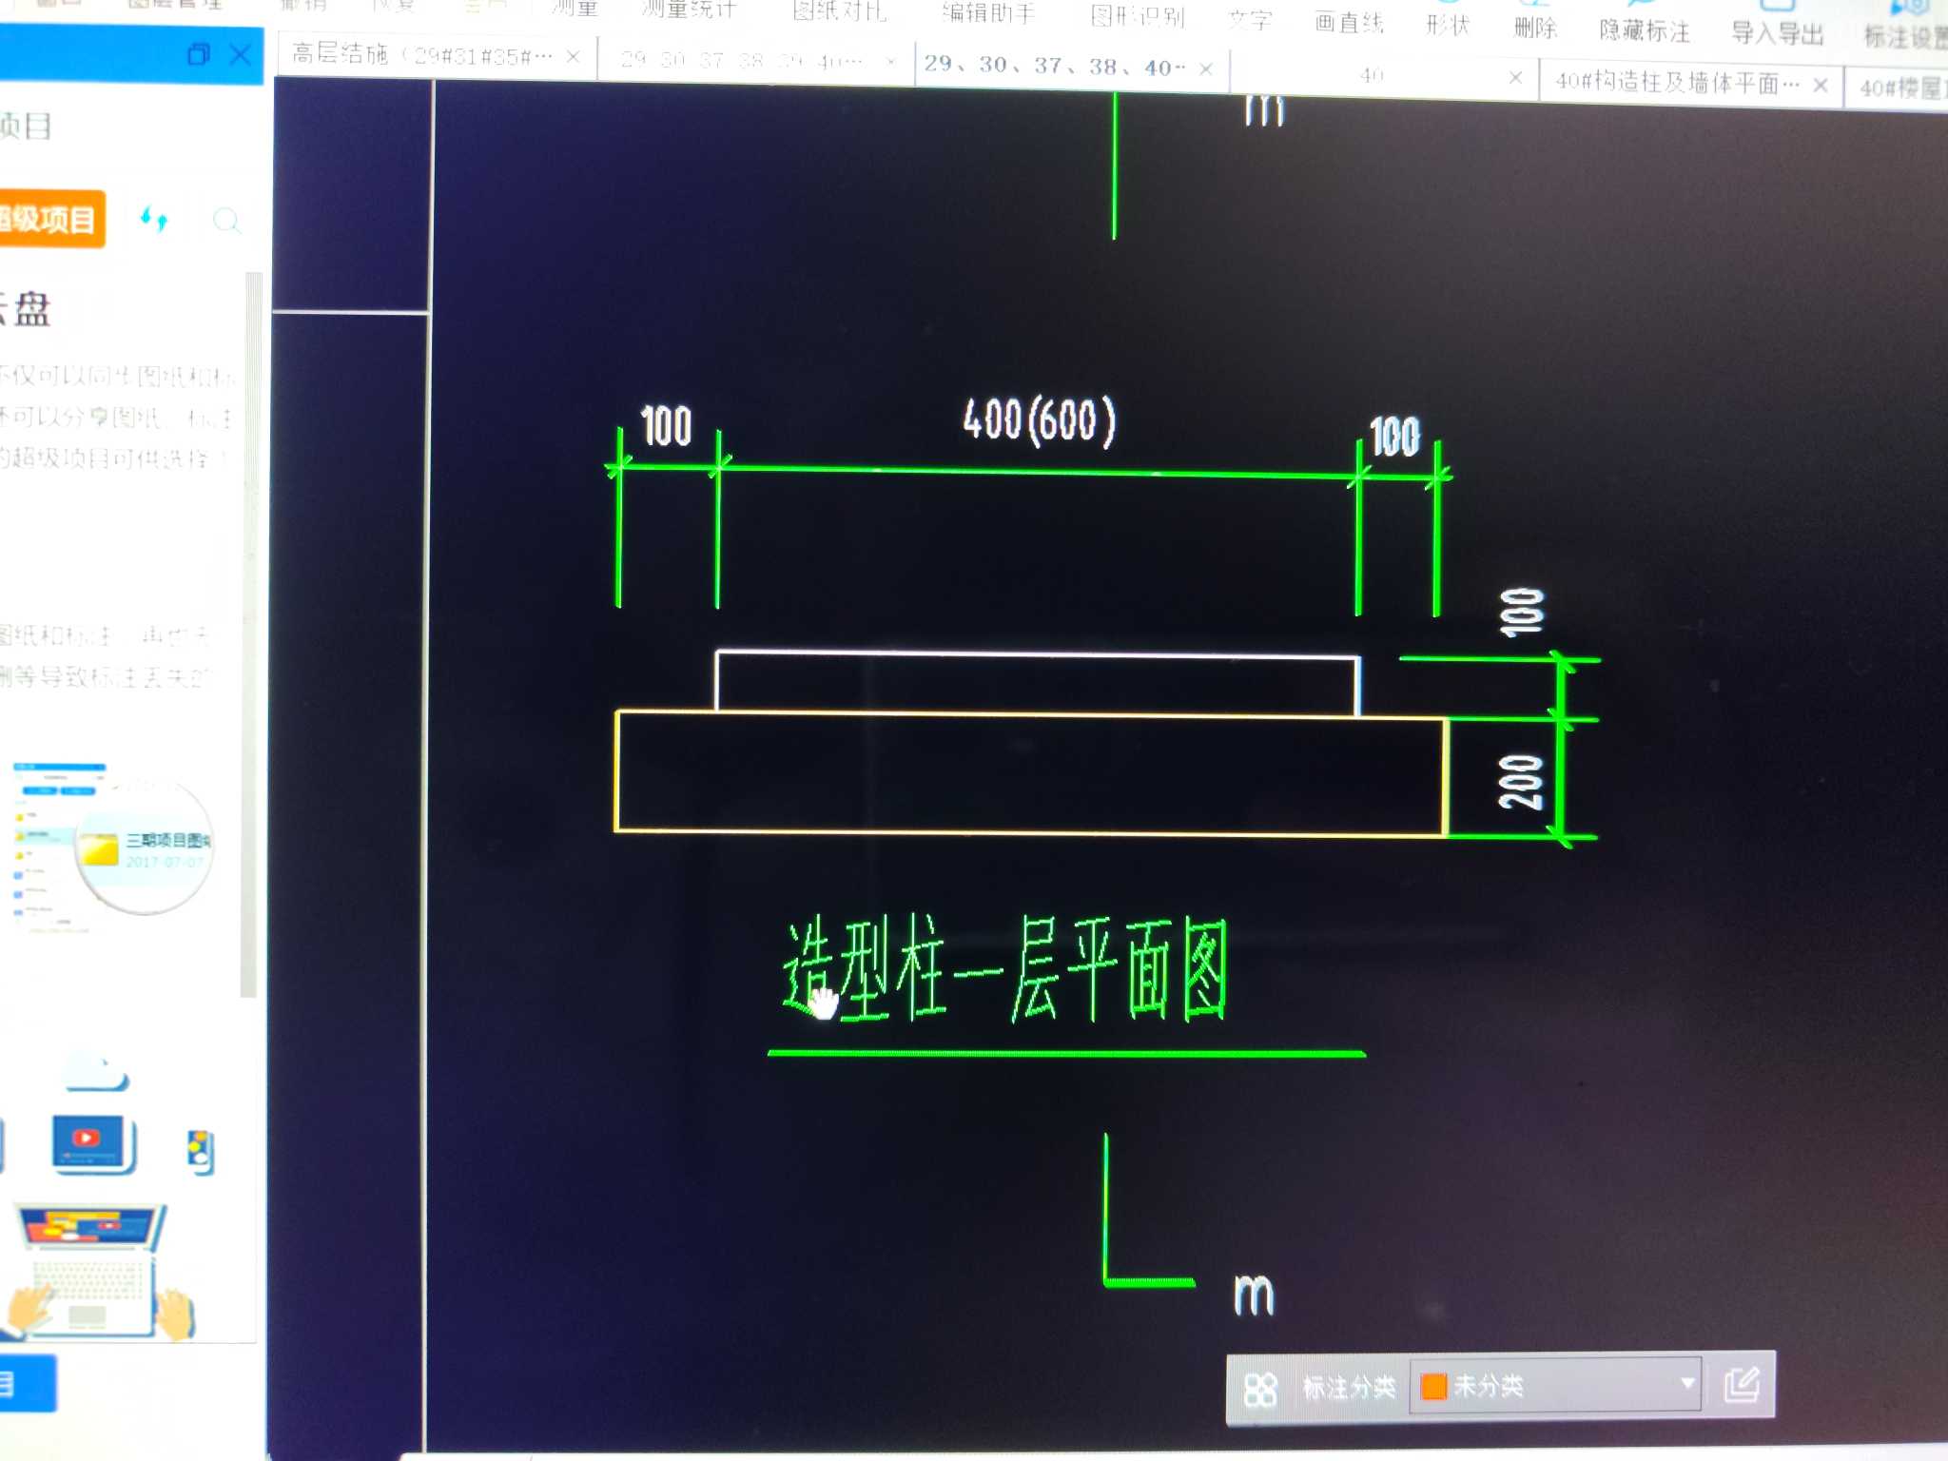Click the grid icon beside 标注分类
Viewport: 1948px width, 1461px height.
pos(1260,1389)
